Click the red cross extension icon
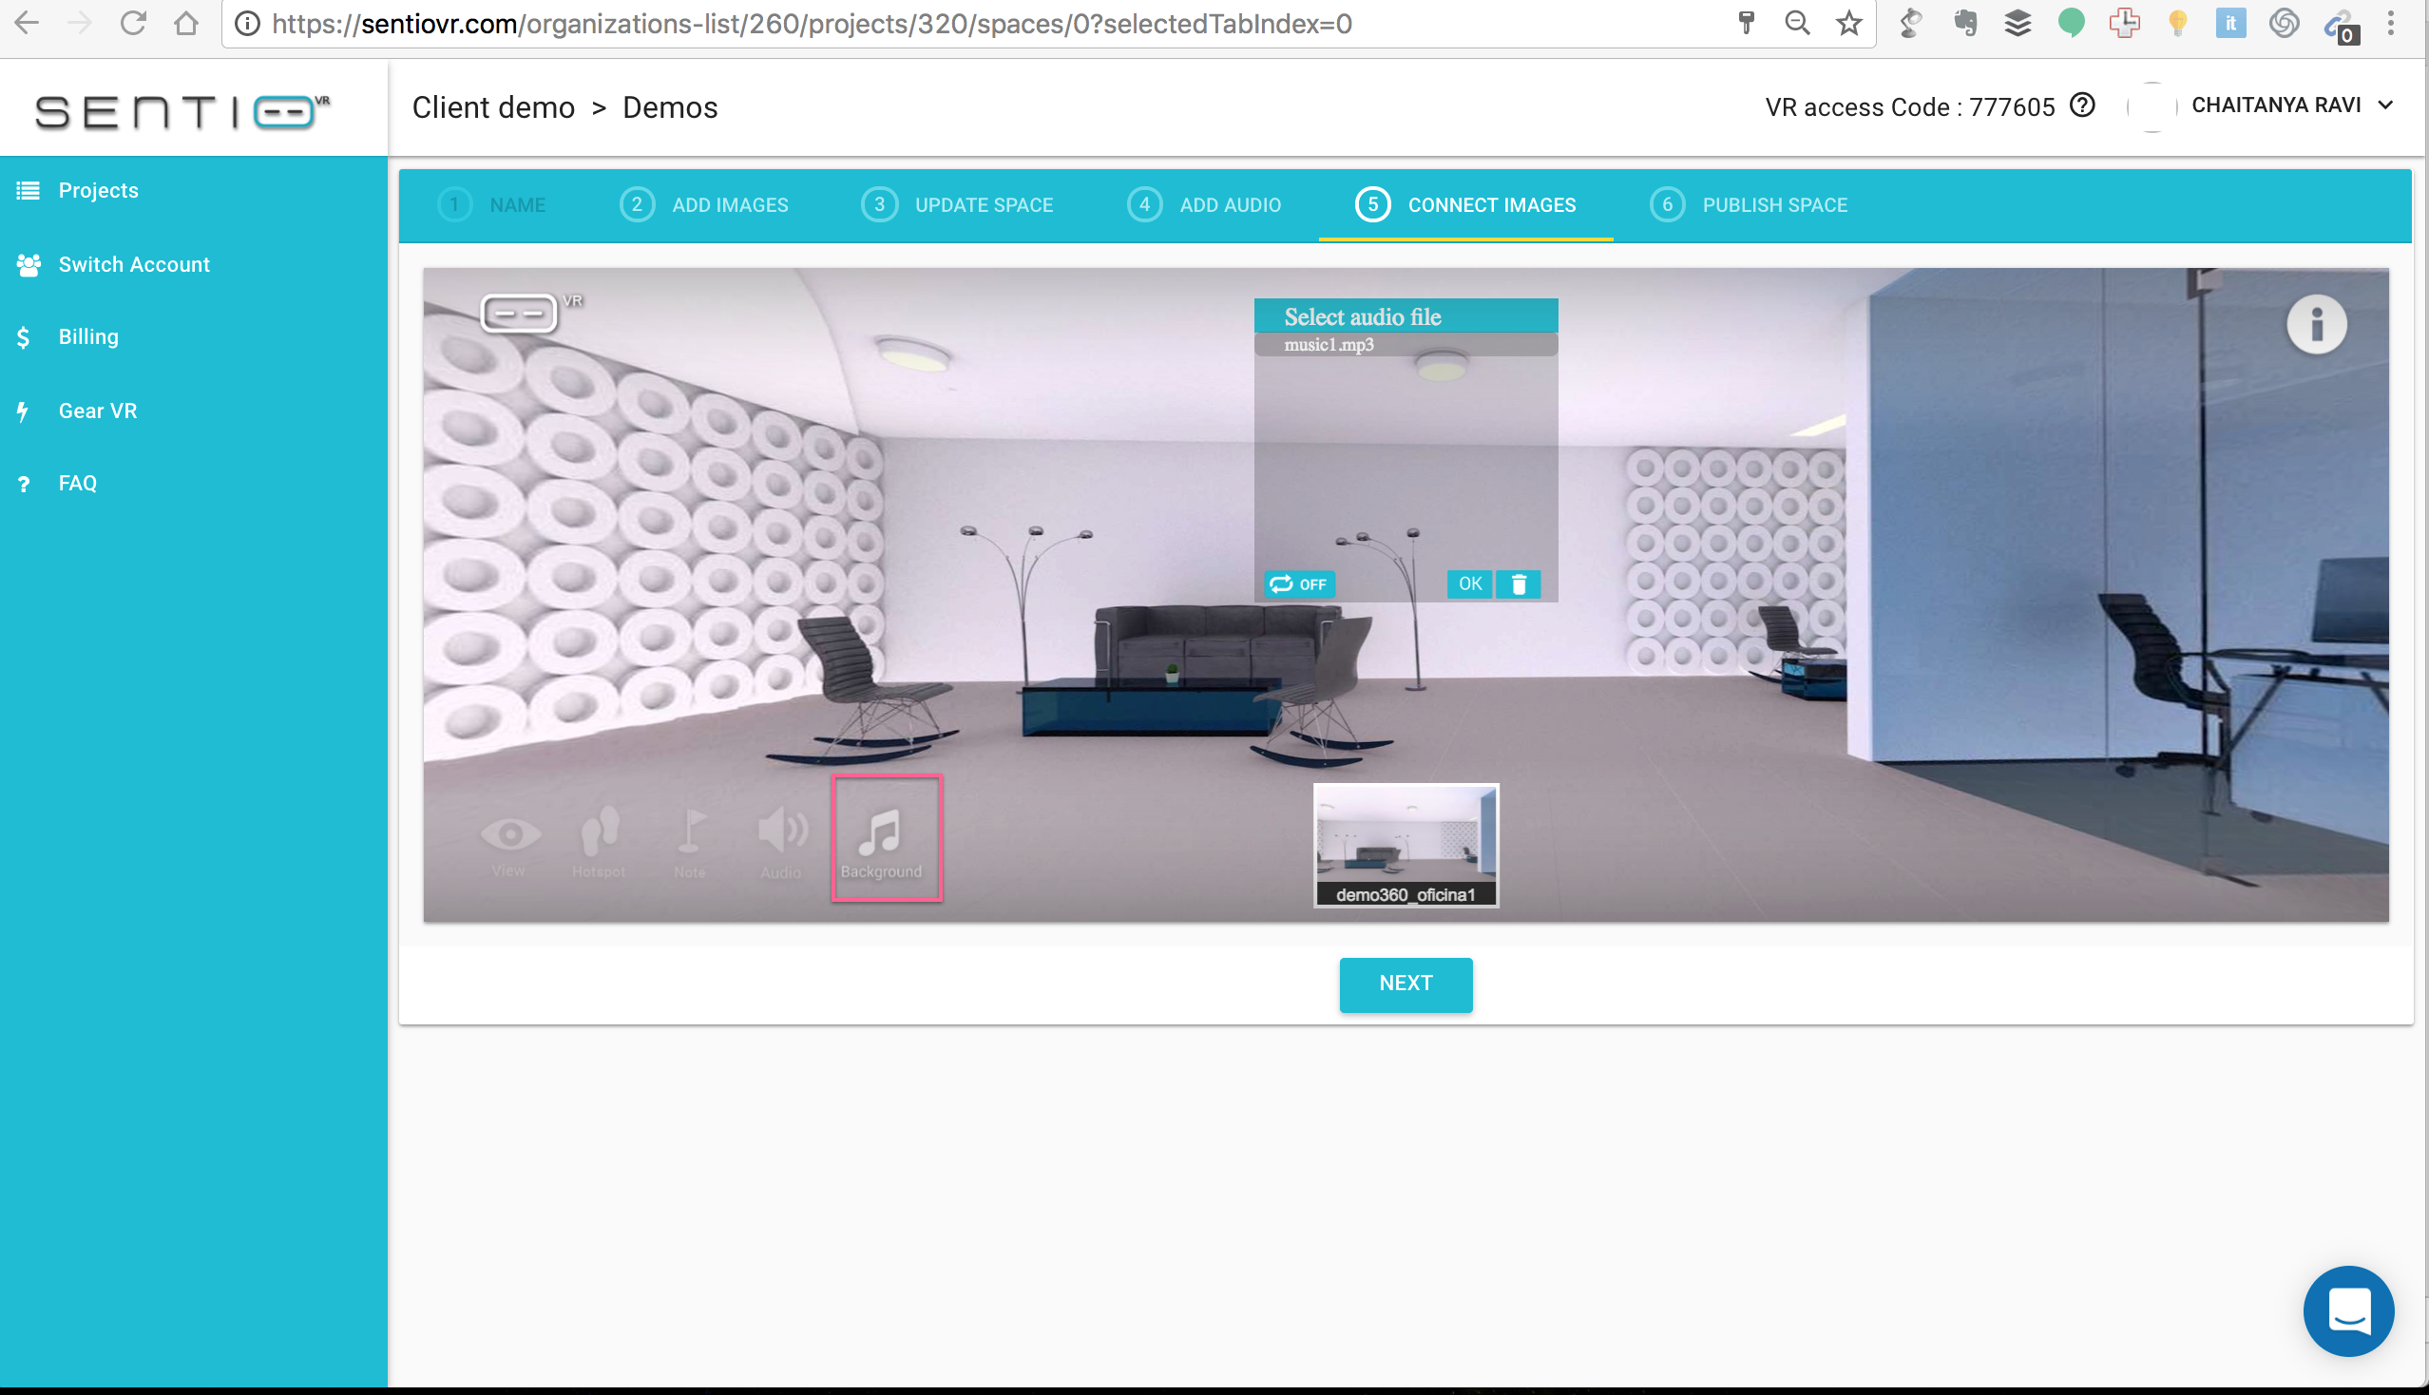The height and width of the screenshot is (1395, 2429). [x=2124, y=23]
